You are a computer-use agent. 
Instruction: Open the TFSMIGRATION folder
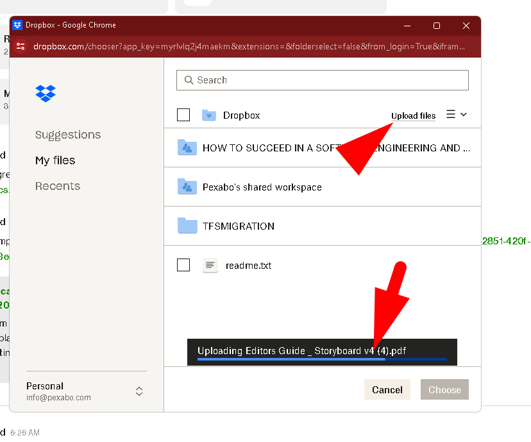click(323, 226)
